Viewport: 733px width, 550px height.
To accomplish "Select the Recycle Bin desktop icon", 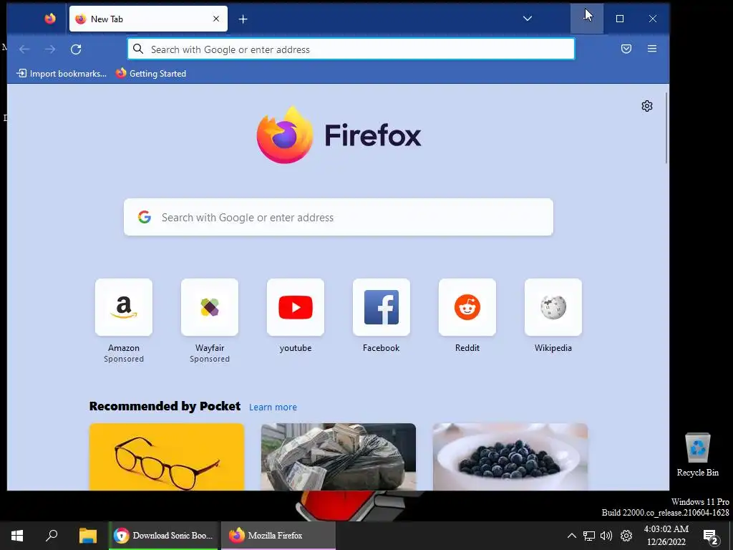I will click(697, 455).
